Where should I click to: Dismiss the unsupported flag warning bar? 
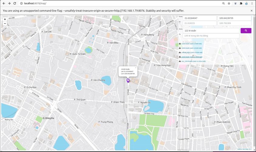(x=251, y=11)
